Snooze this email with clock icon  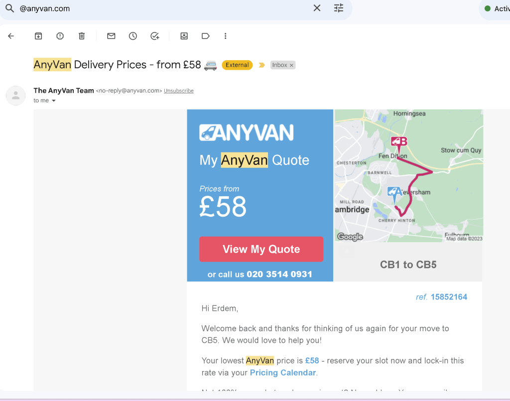point(132,36)
